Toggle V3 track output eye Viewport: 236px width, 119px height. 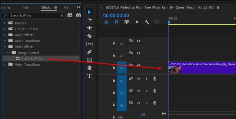(138, 41)
